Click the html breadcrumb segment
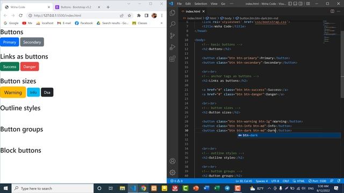 211,18
